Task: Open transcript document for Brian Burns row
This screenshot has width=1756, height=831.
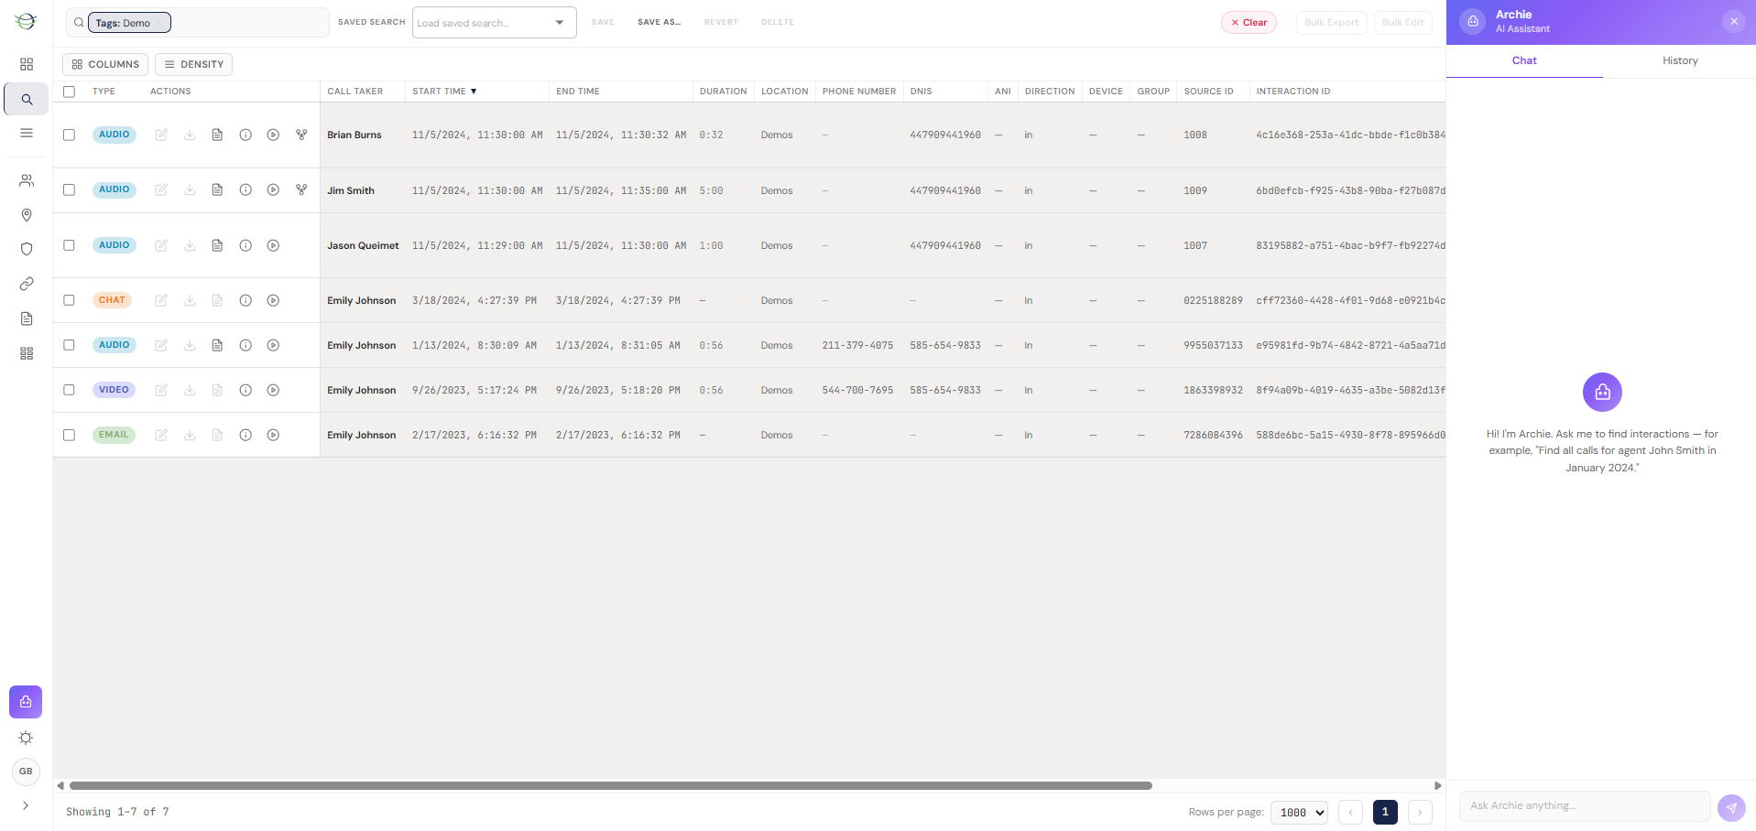Action: [217, 135]
